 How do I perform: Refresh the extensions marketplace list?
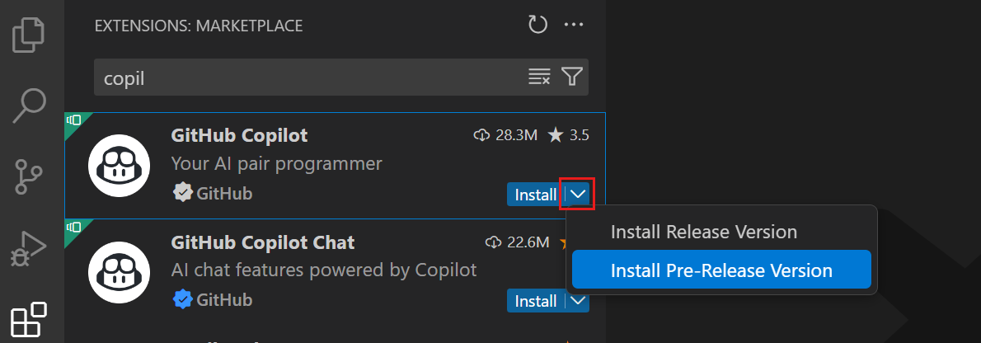pyautogui.click(x=537, y=26)
